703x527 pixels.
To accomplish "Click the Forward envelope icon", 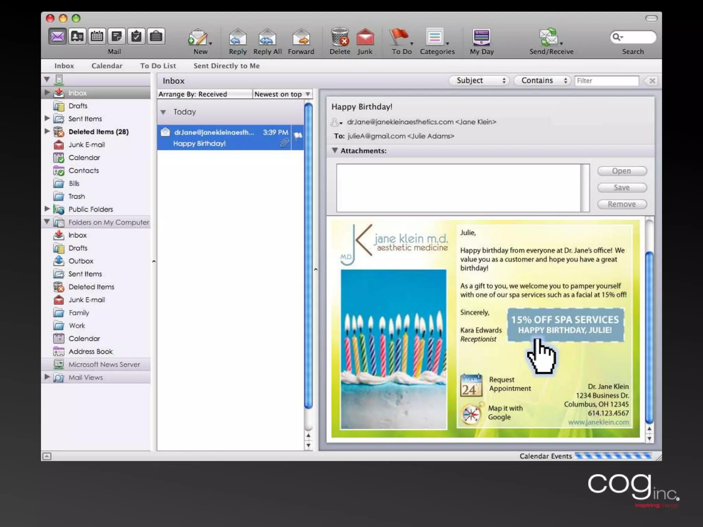I will pyautogui.click(x=301, y=38).
